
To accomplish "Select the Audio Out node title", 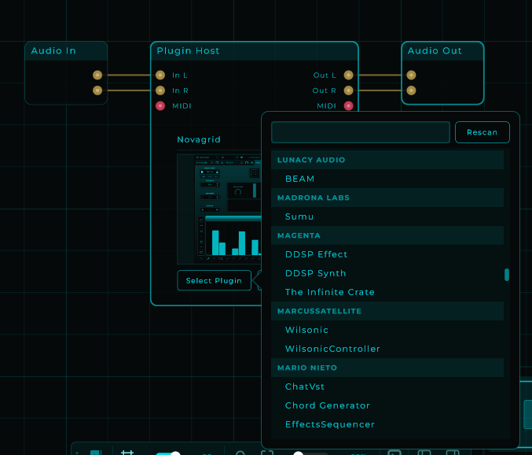I will (435, 51).
